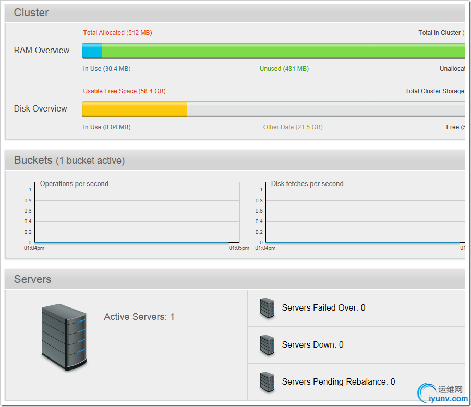Image resolution: width=471 pixels, height=407 pixels.
Task: Click the Disk Overview label
Action: [41, 108]
